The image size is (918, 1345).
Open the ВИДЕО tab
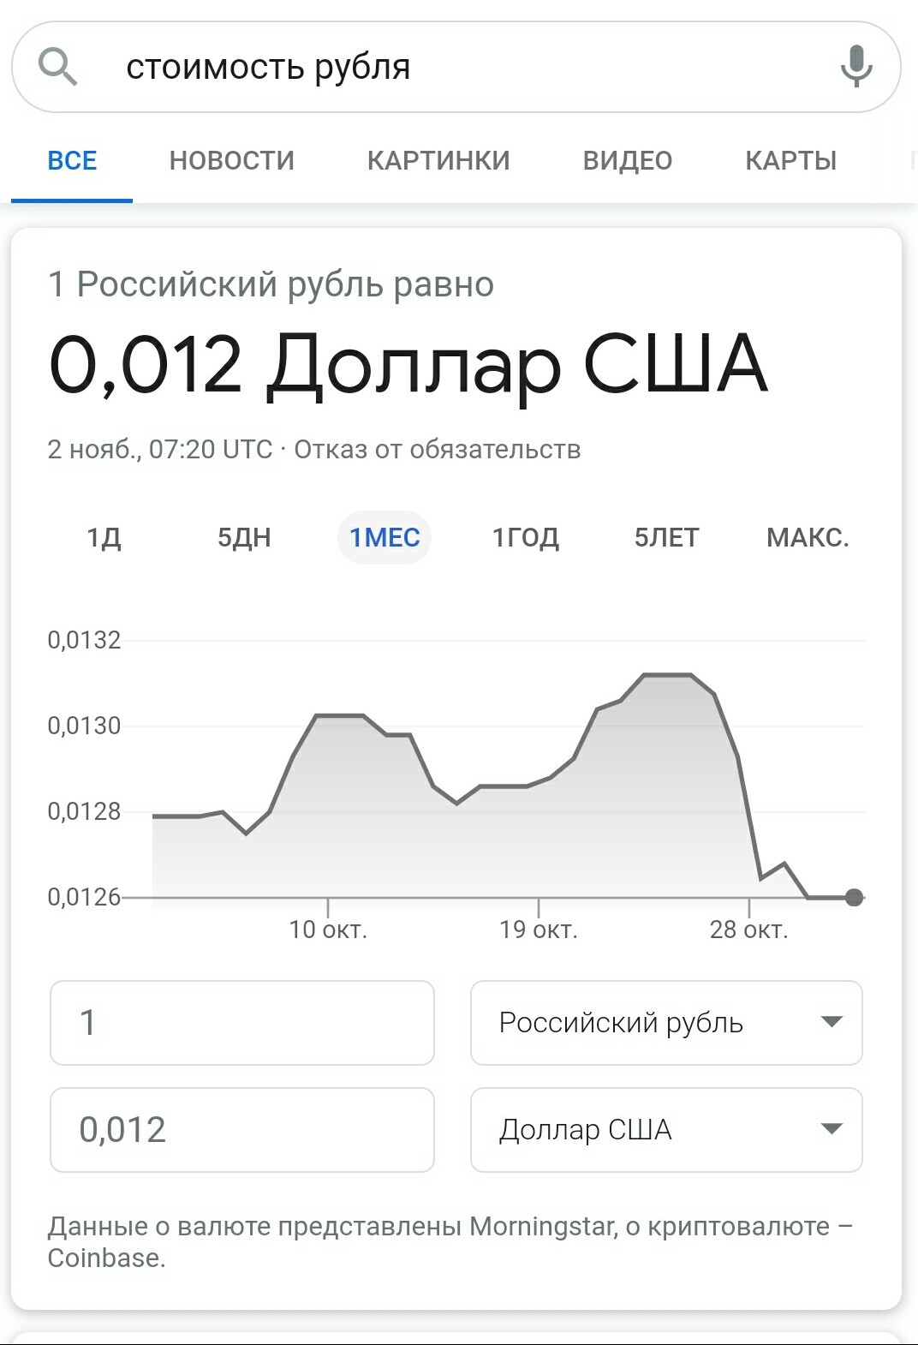pyautogui.click(x=628, y=160)
